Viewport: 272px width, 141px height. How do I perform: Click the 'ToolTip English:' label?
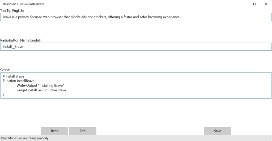tap(12, 11)
